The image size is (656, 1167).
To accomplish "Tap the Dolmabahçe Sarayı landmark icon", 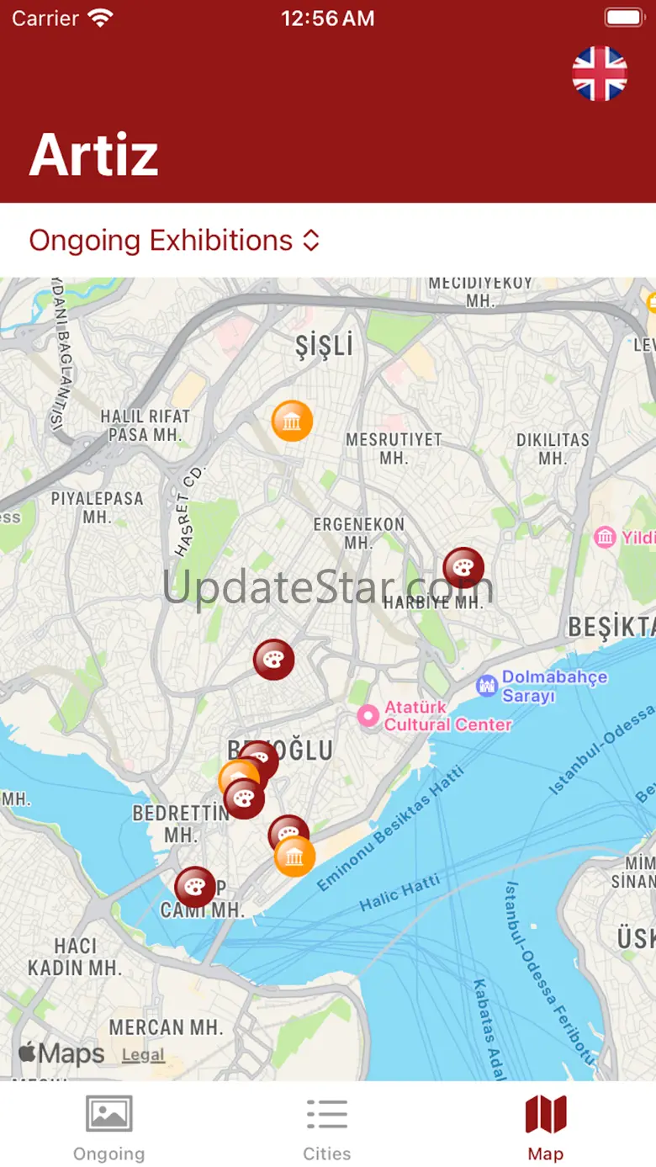I will (487, 686).
